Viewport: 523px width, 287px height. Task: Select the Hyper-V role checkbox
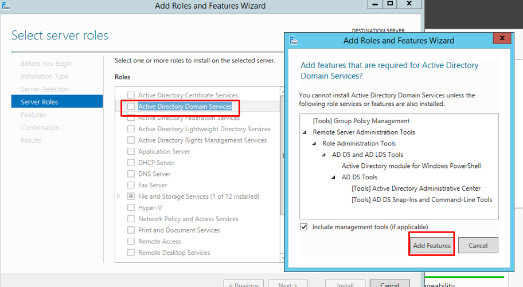[131, 208]
